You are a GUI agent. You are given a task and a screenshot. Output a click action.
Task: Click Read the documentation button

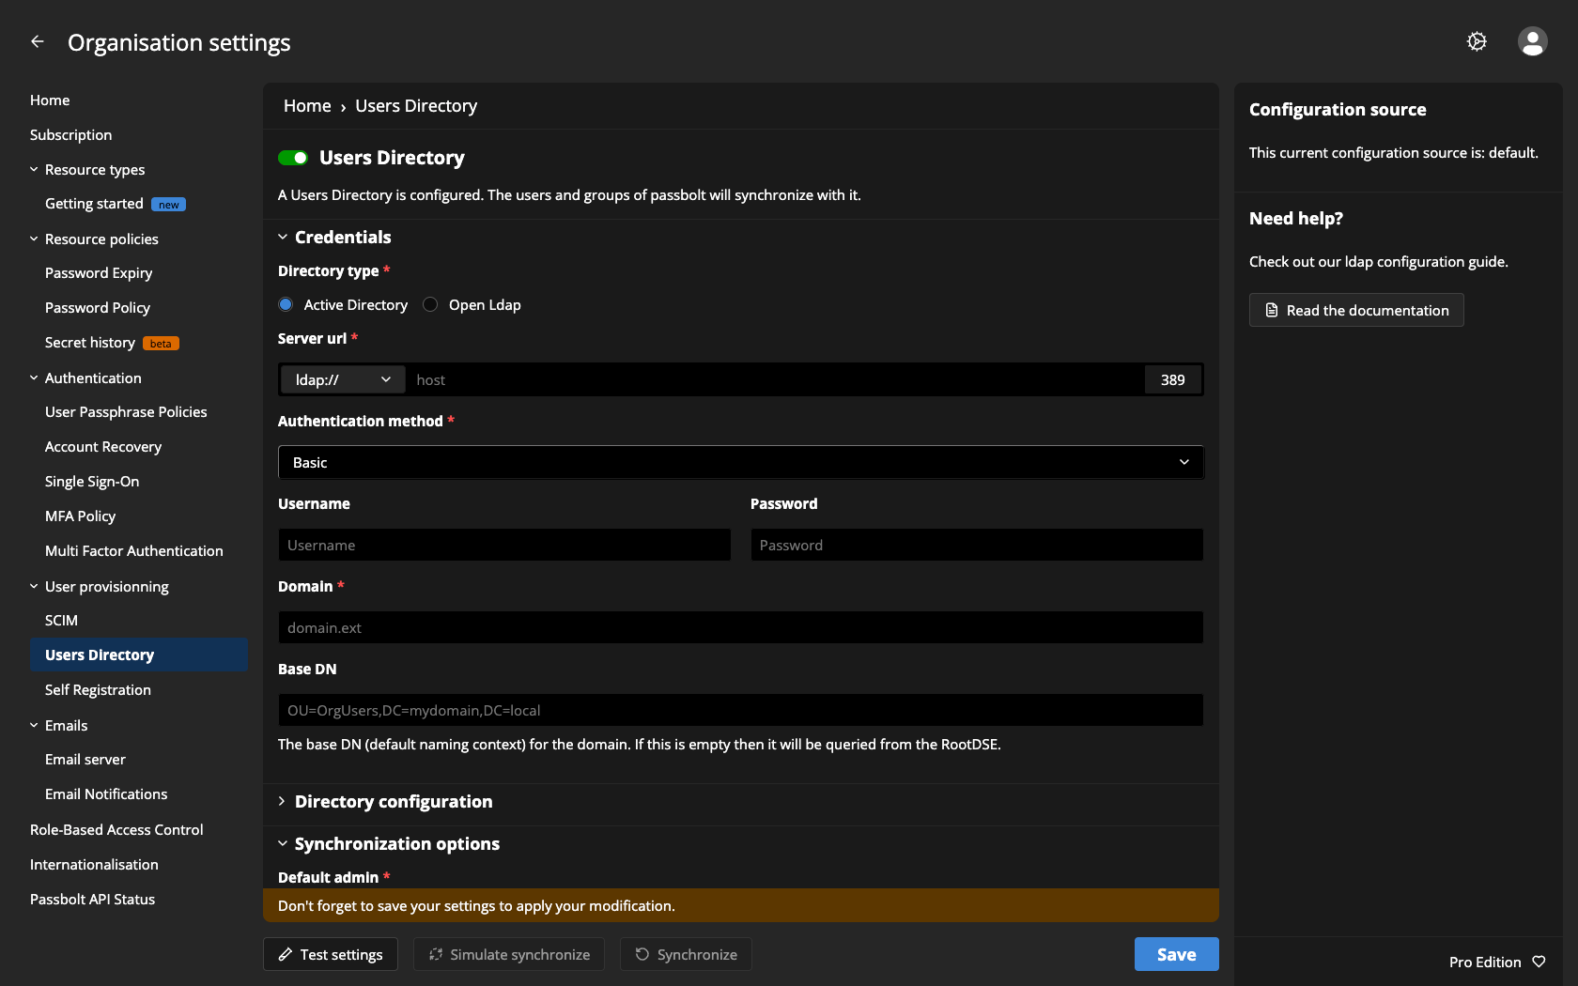point(1356,310)
